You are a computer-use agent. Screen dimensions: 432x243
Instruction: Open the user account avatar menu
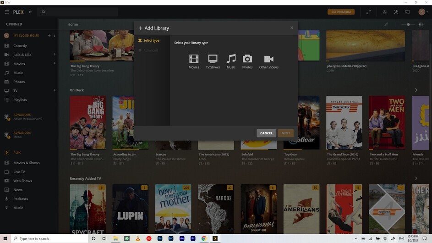click(423, 12)
